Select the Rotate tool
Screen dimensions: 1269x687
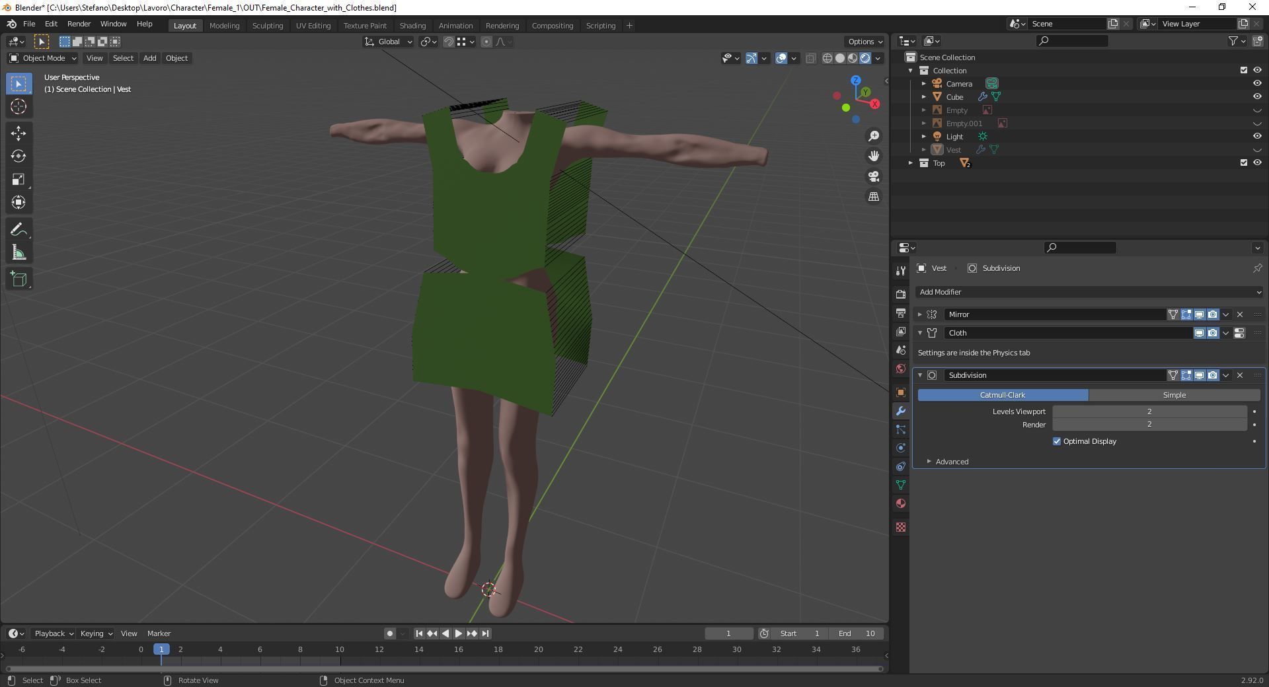click(18, 156)
